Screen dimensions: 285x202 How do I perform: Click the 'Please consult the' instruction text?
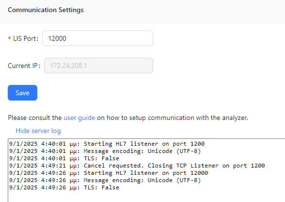tap(35, 118)
